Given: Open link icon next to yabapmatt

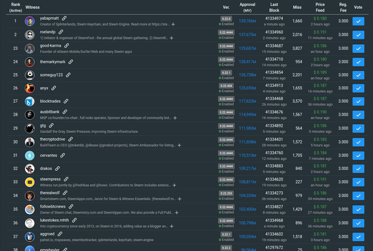Looking at the screenshot, I should [x=64, y=18].
